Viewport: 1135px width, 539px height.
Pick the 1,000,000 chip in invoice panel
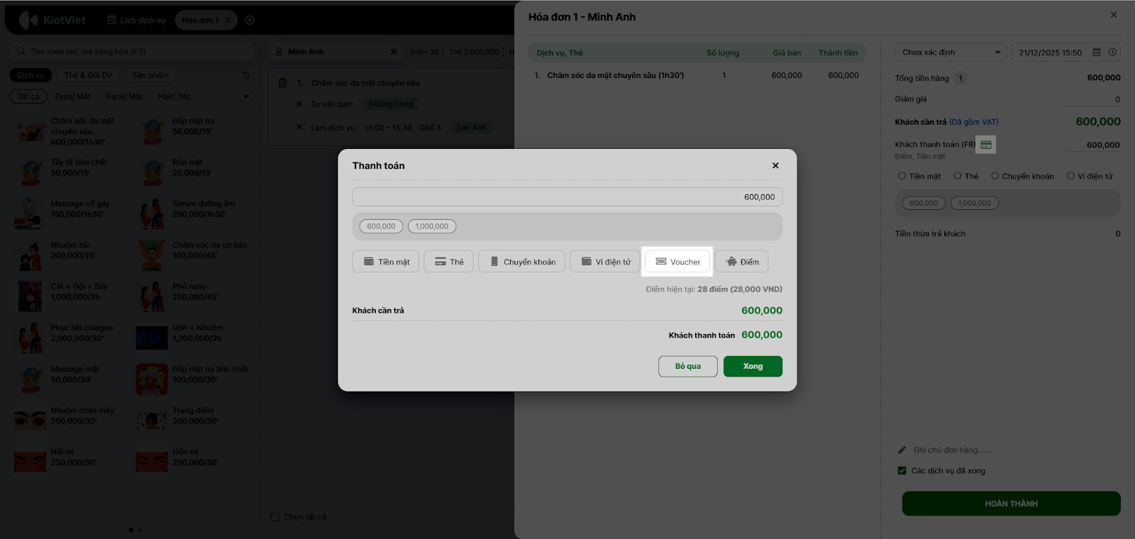975,203
